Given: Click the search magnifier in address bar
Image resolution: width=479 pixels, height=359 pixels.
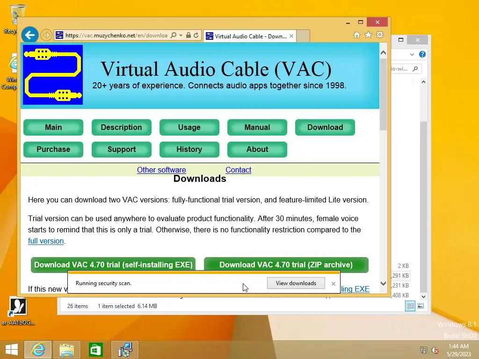Looking at the screenshot, I should [x=173, y=36].
